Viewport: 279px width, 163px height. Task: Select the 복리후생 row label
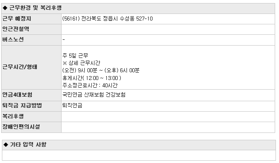31,117
